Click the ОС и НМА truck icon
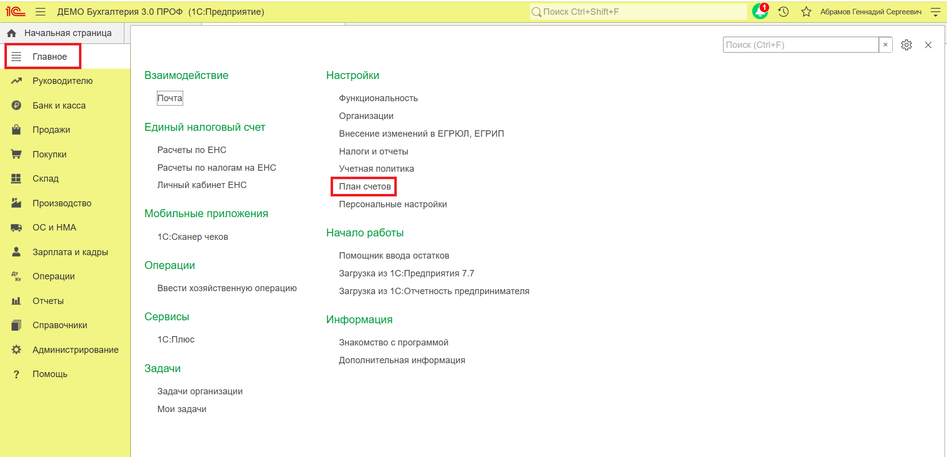947x457 pixels. tap(16, 227)
